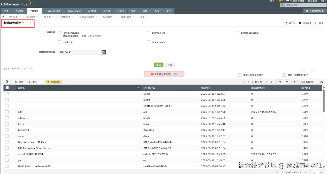327x174 pixels.
Task: Go to first page in bottom pager
Action: click(x=277, y=172)
